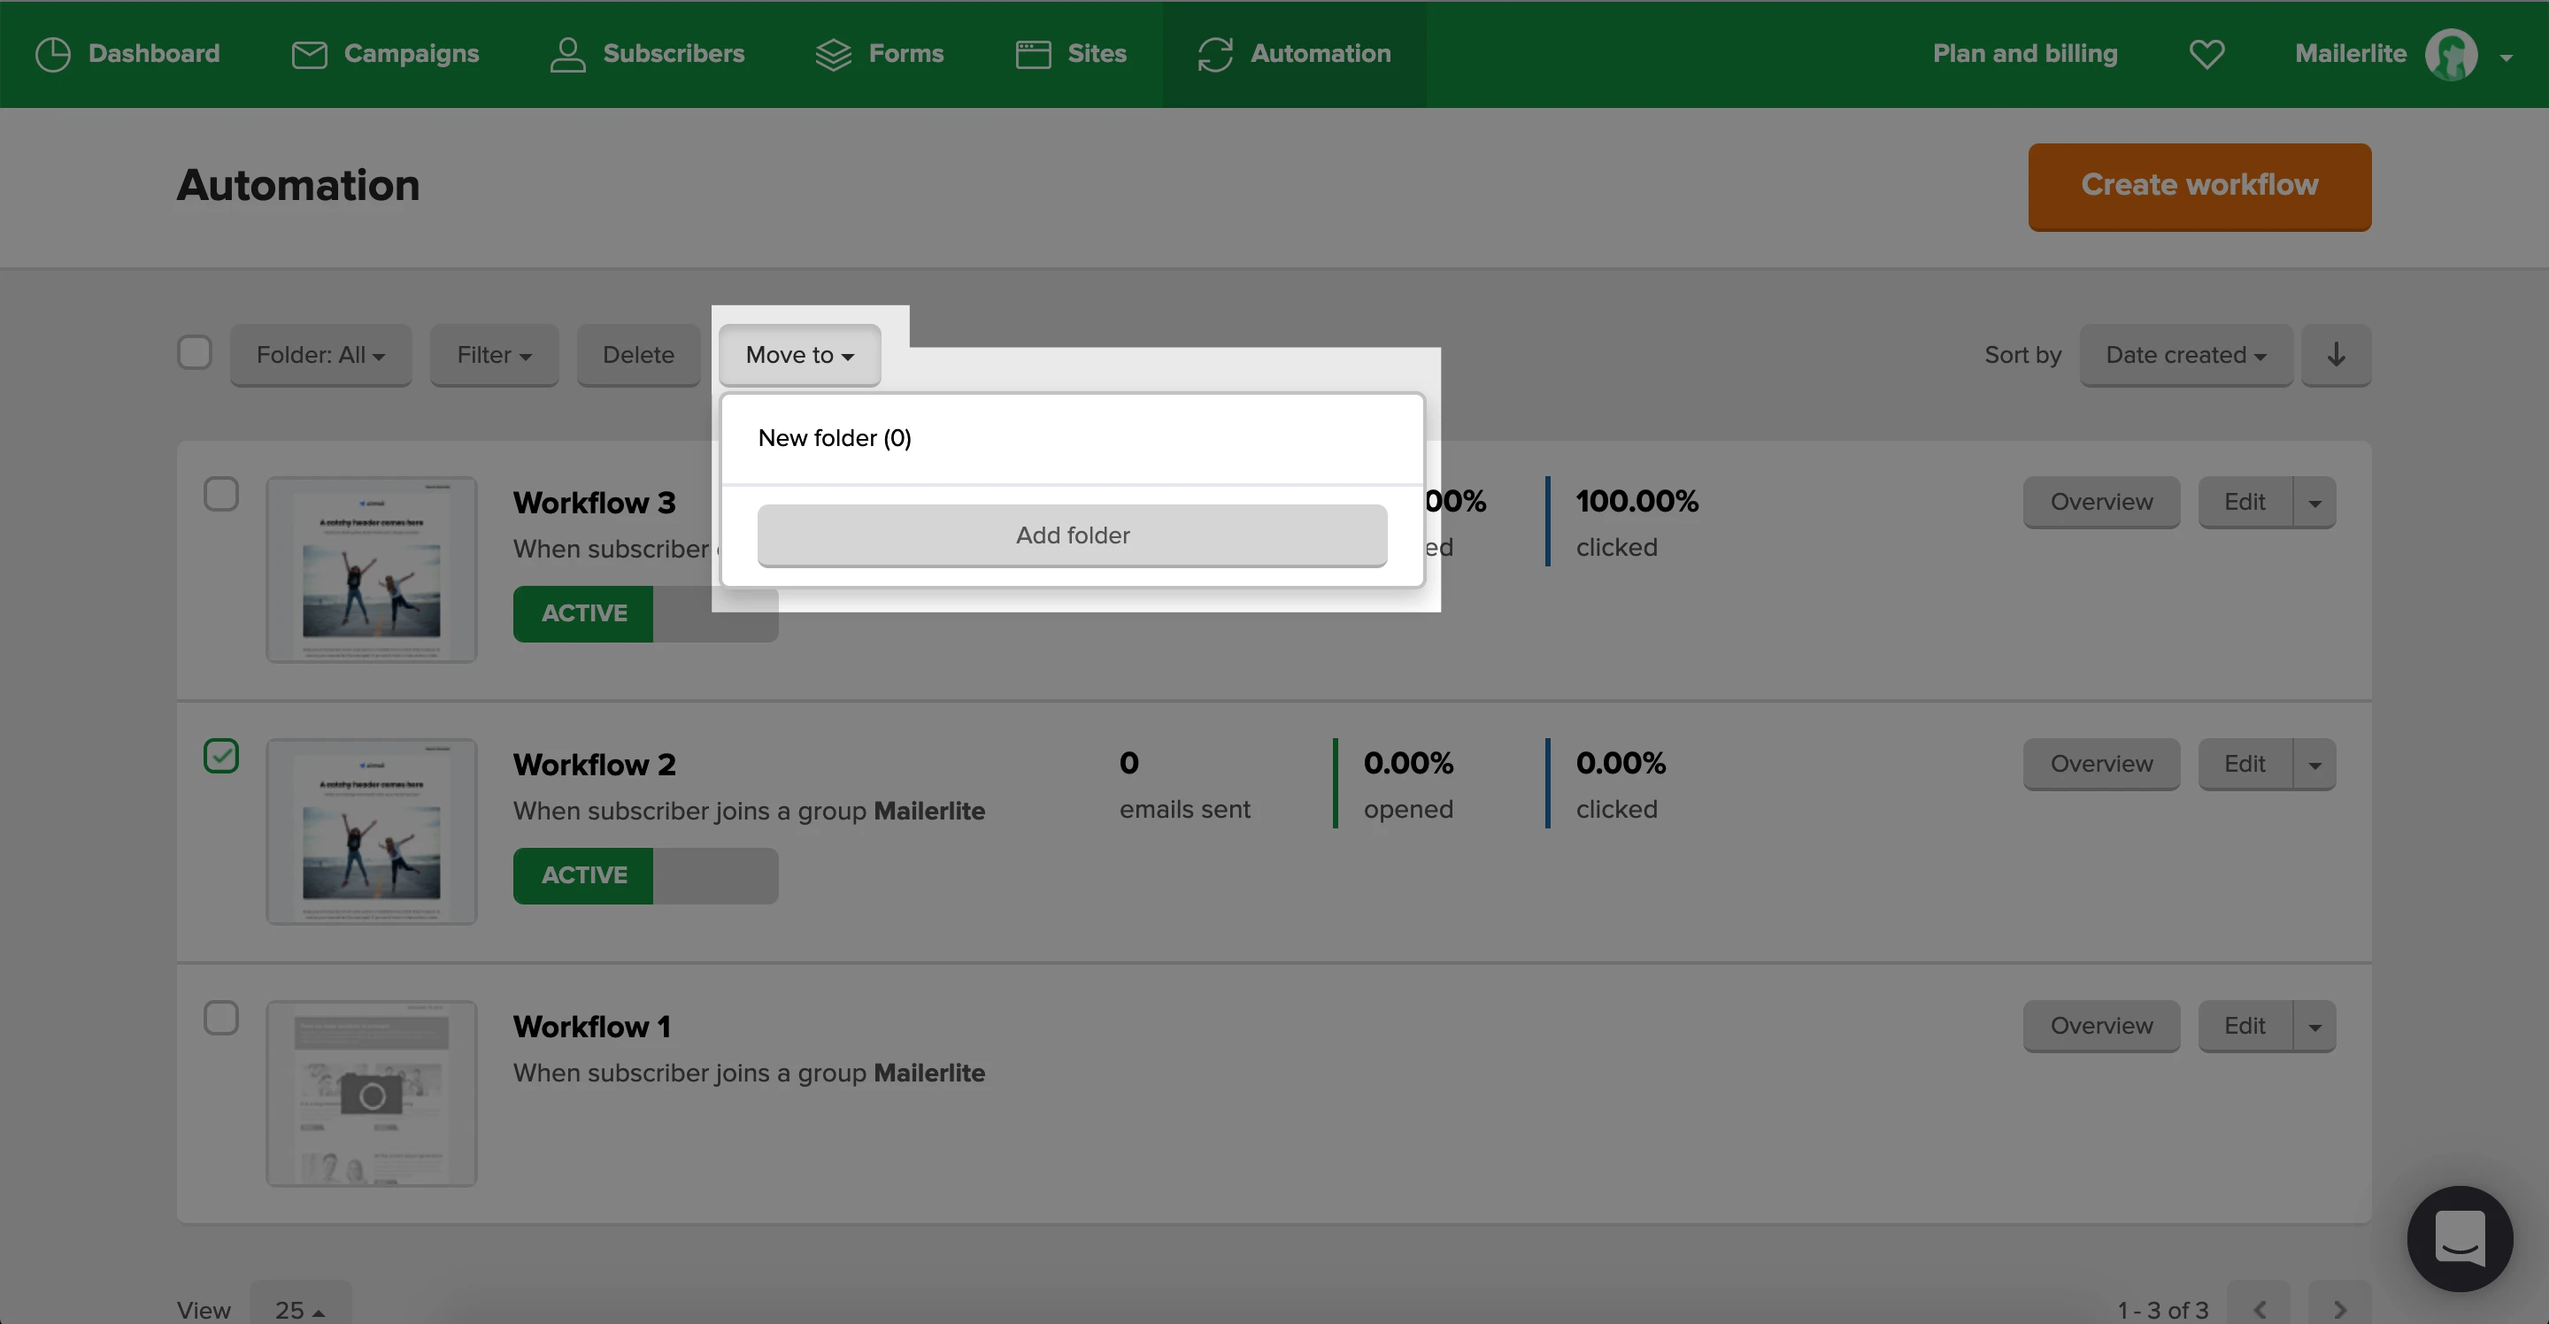The image size is (2549, 1324).
Task: Edit Workflow 2
Action: 2245,765
